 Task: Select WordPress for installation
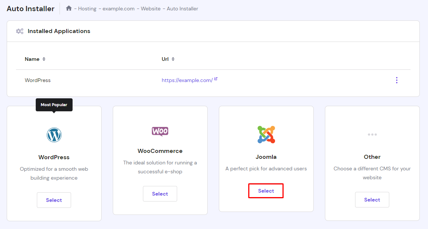coord(54,200)
